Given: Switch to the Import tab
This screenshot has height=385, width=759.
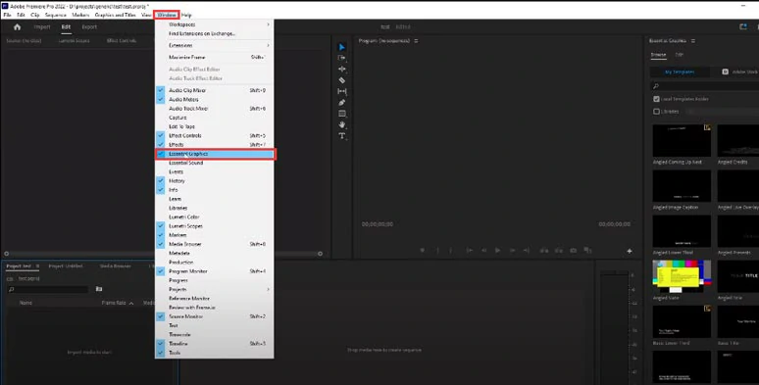Looking at the screenshot, I should (x=42, y=27).
